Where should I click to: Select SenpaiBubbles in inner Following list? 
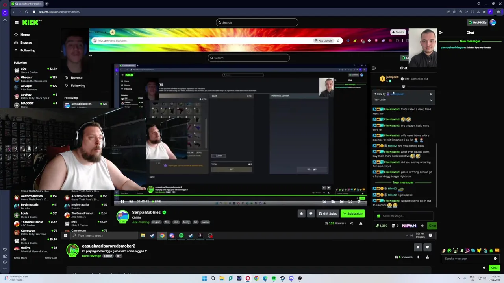point(86,105)
